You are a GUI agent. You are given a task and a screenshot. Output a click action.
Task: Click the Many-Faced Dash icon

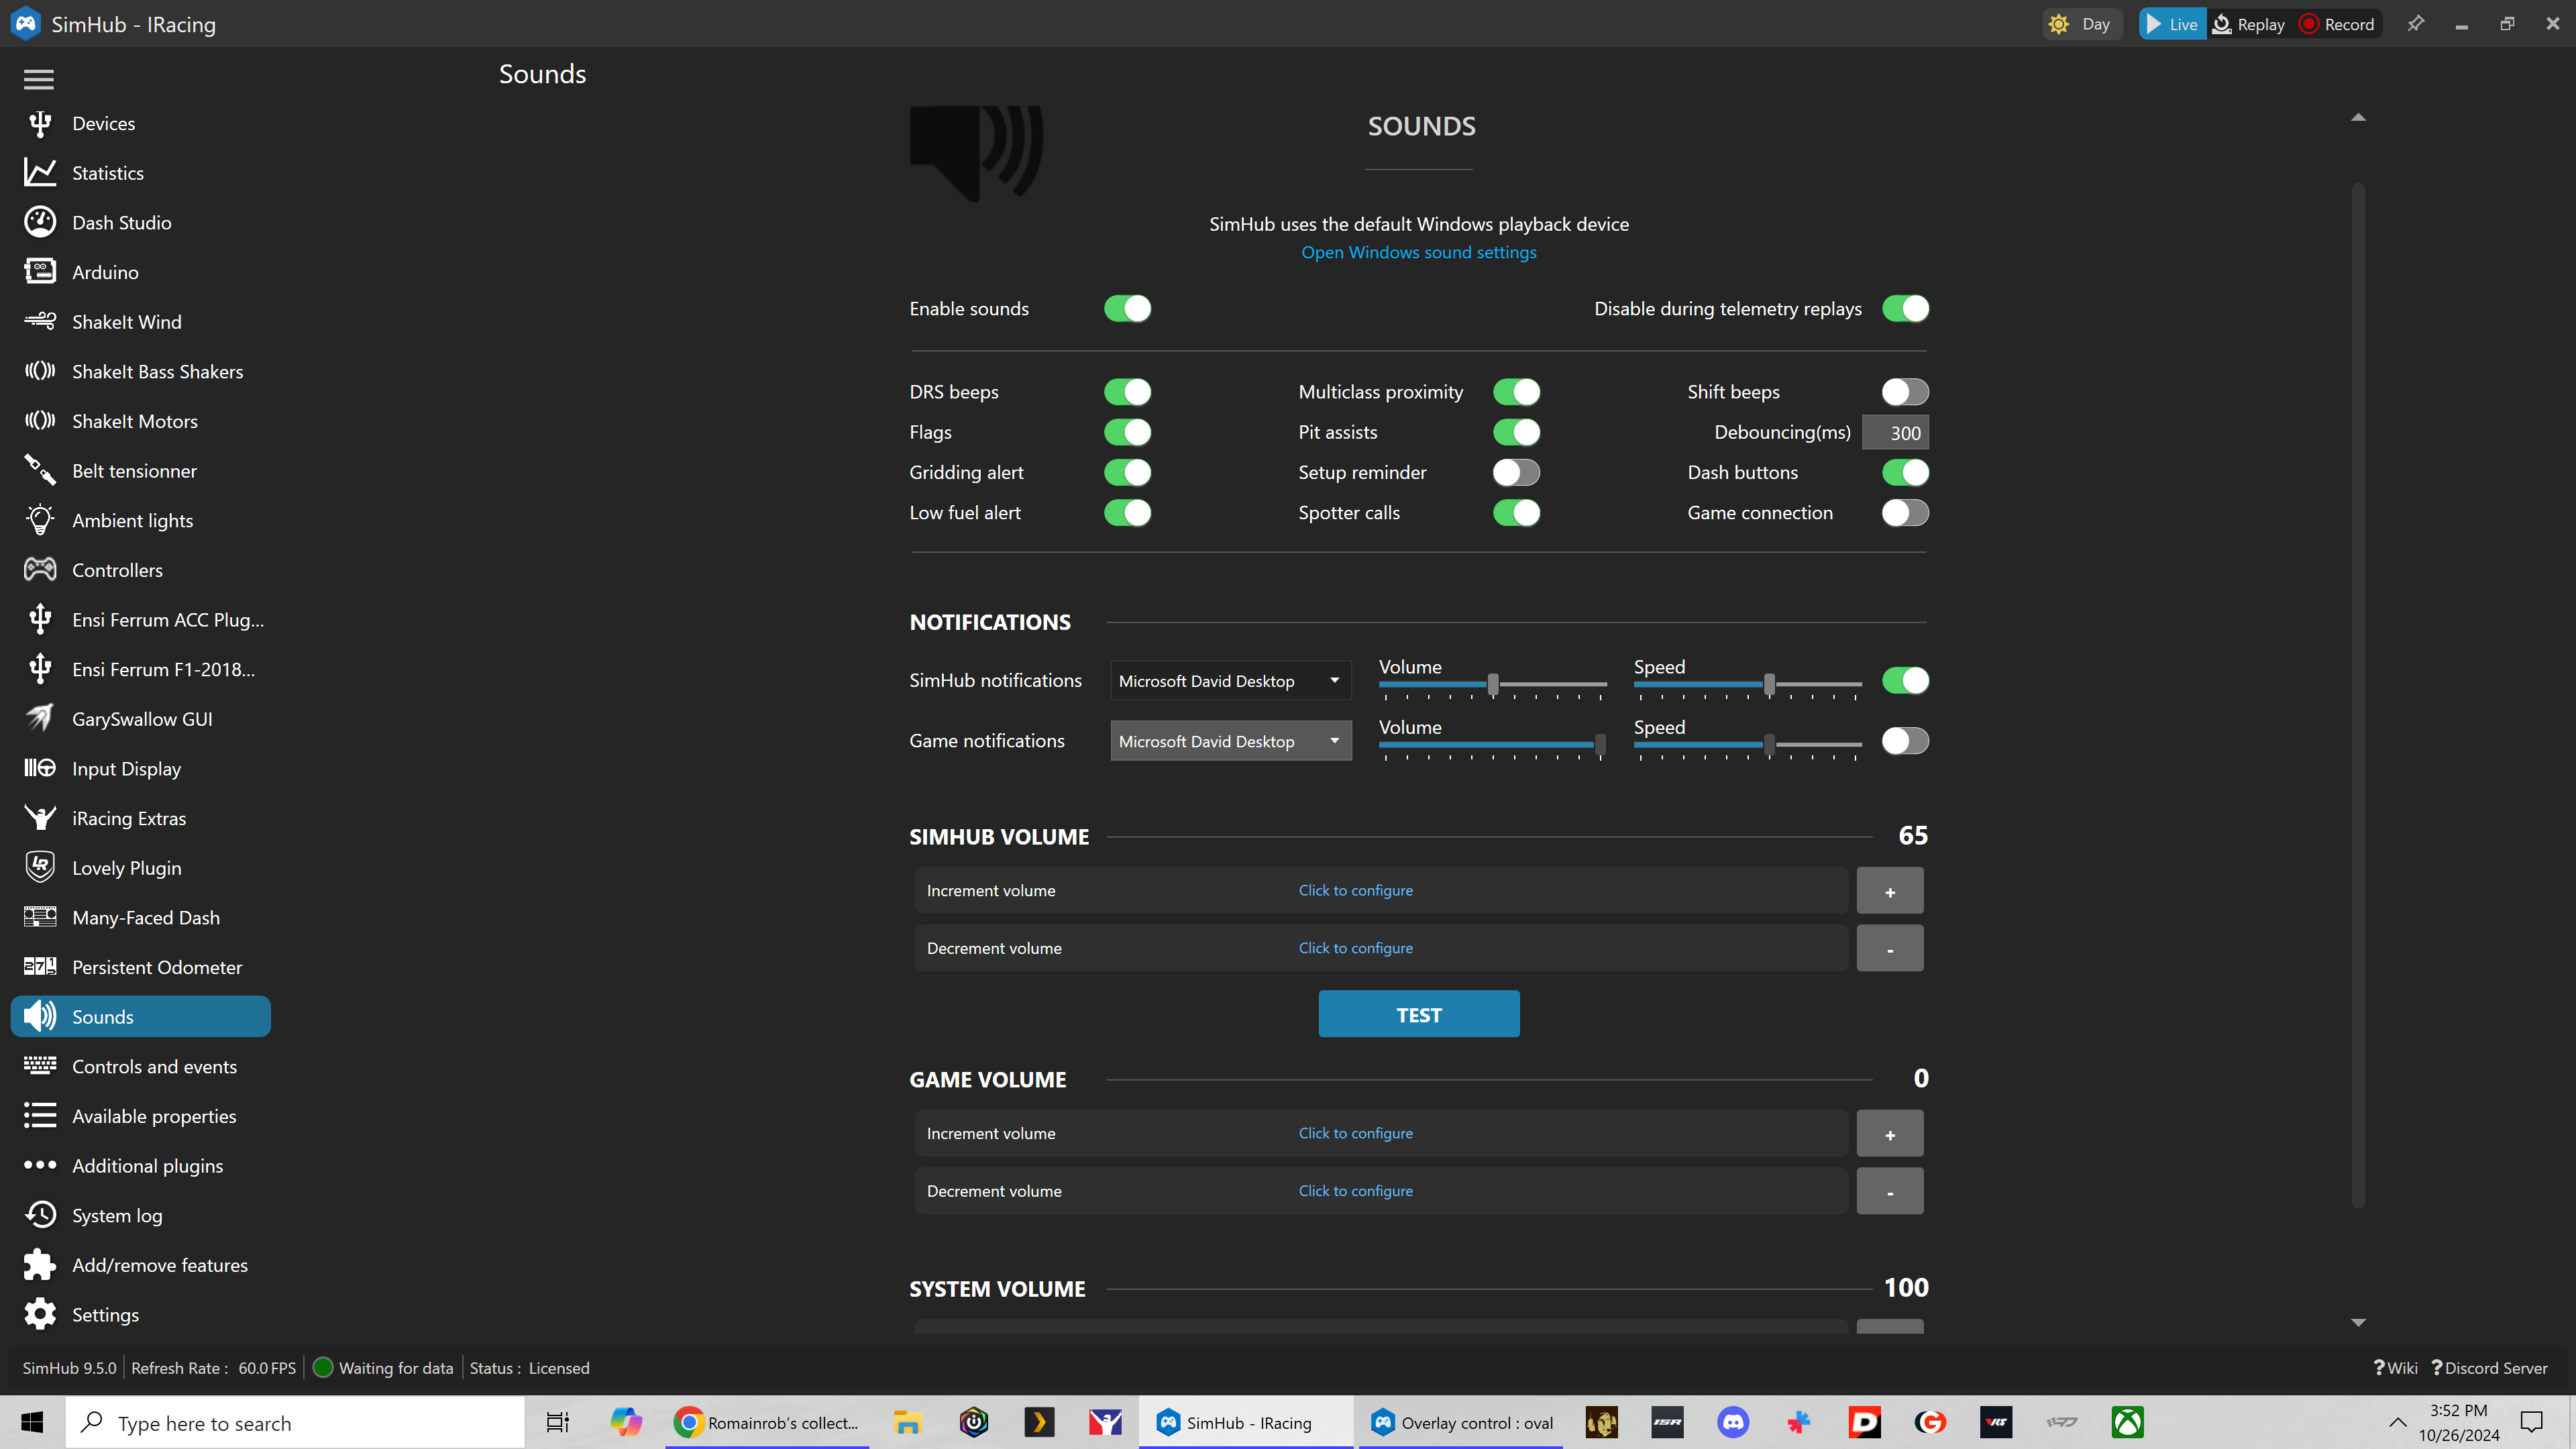click(40, 917)
